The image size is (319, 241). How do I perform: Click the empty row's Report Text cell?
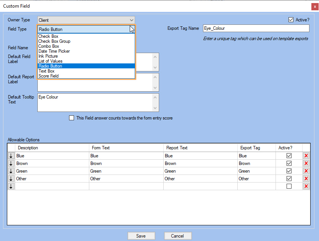pos(201,186)
